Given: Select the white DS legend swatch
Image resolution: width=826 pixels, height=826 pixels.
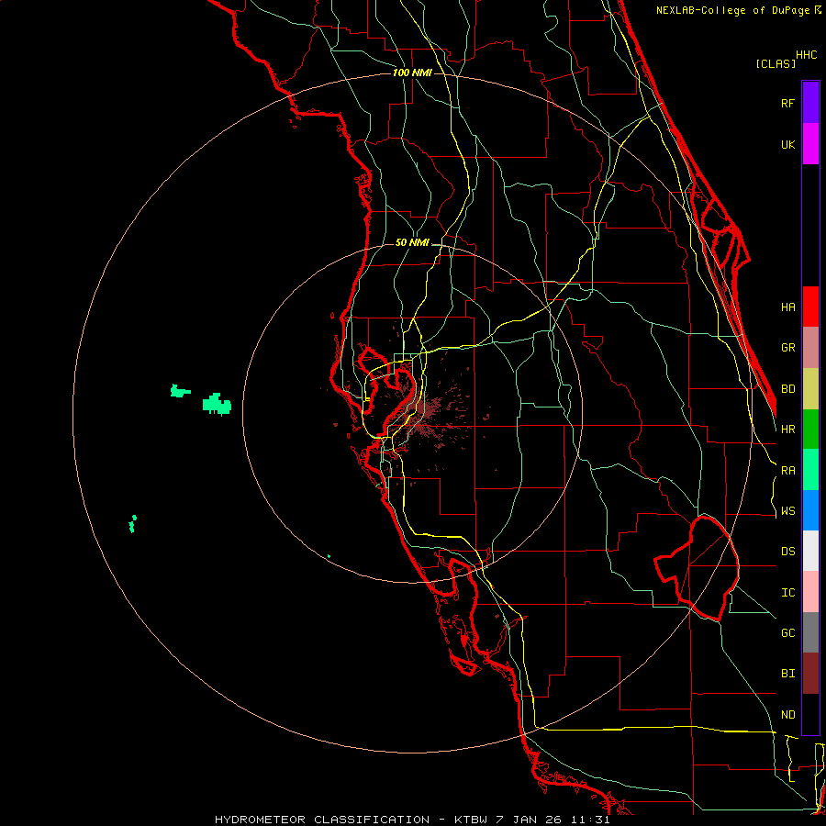Looking at the screenshot, I should pos(810,551).
